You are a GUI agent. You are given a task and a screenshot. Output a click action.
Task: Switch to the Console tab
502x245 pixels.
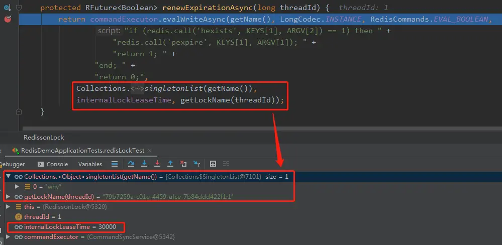(53, 164)
